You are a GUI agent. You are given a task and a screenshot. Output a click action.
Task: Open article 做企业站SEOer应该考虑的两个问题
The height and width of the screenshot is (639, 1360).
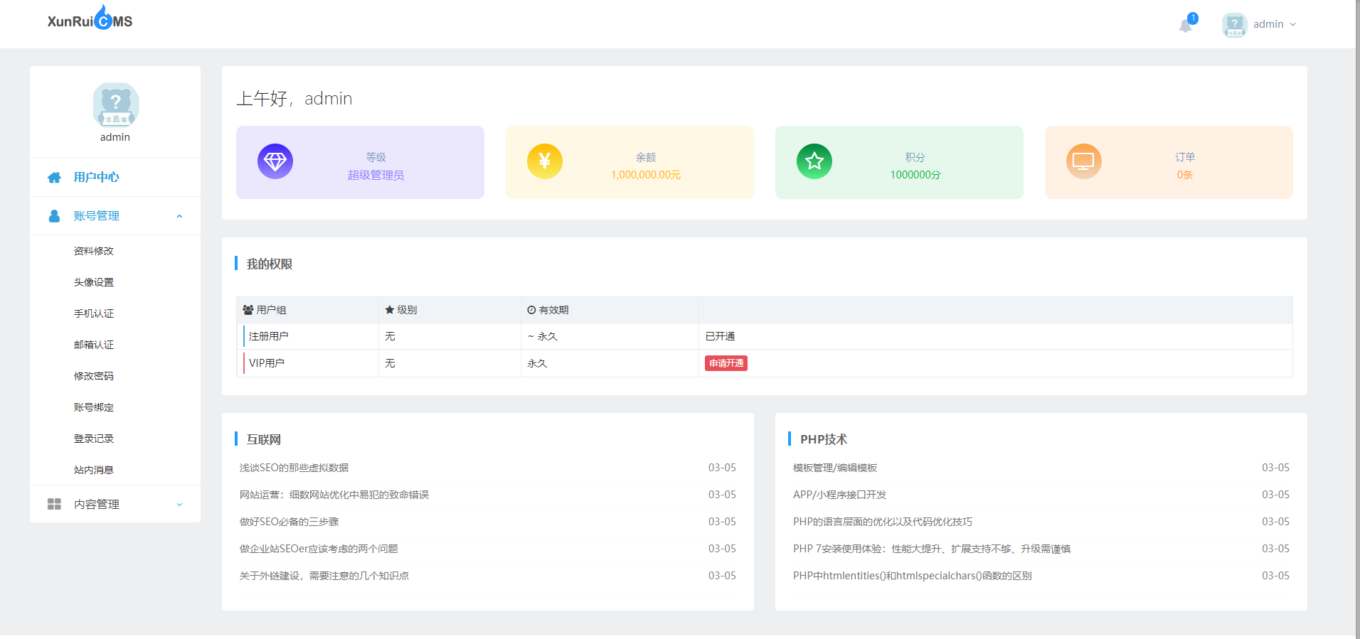[x=319, y=549]
